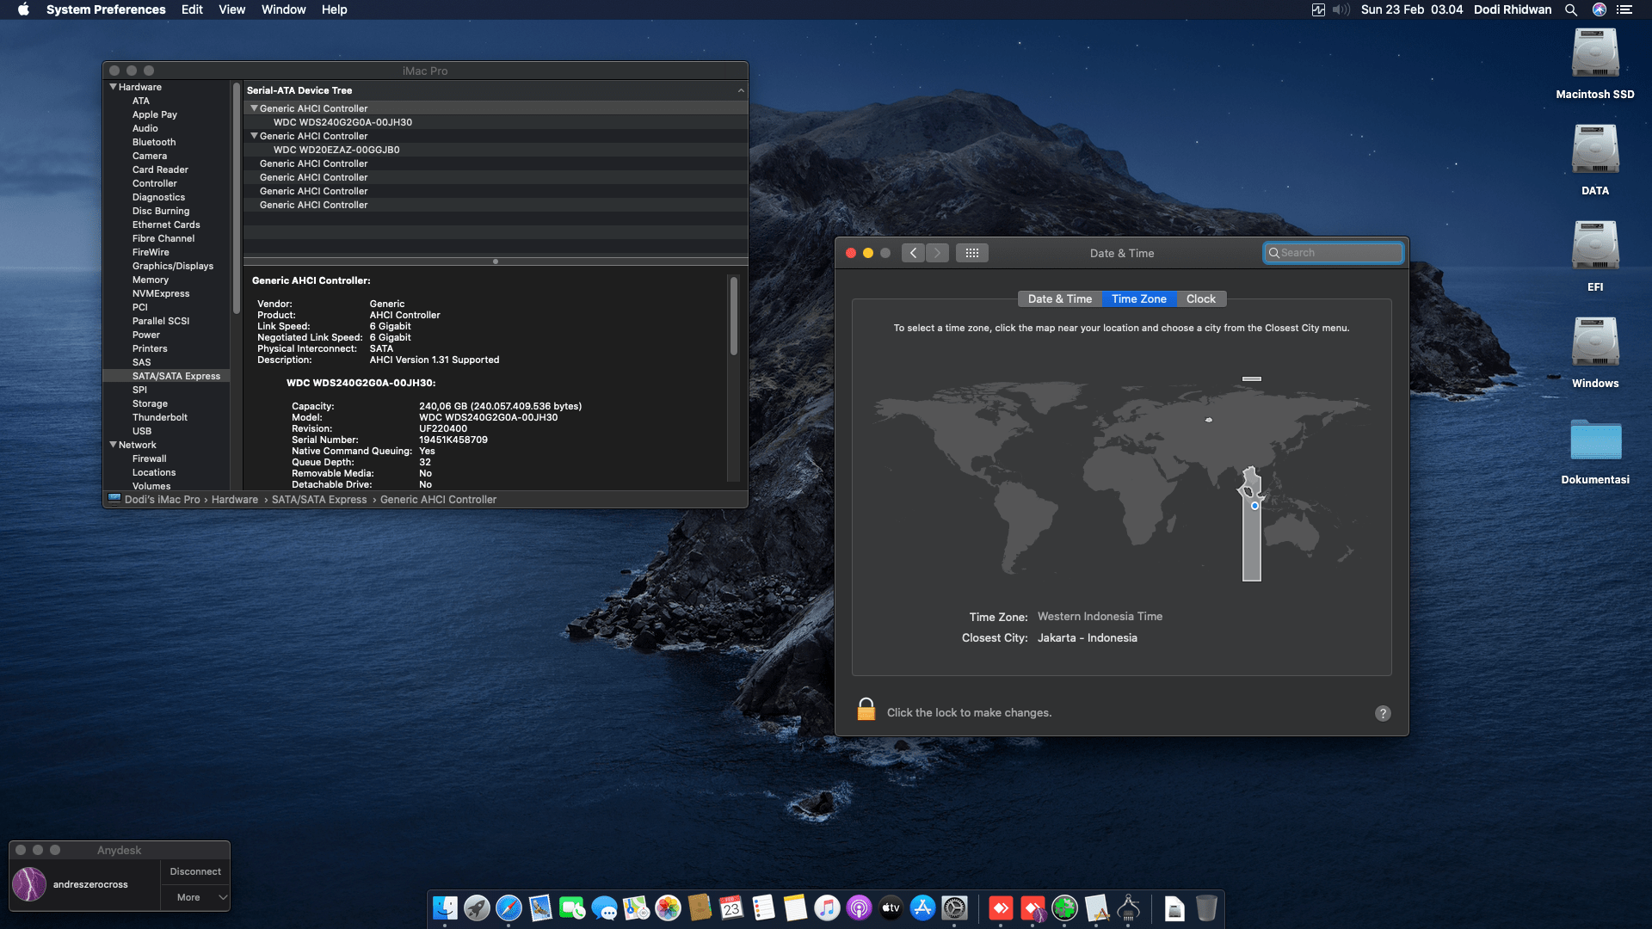
Task: Click the Dodi Rhidwan user menu
Action: 1513,9
